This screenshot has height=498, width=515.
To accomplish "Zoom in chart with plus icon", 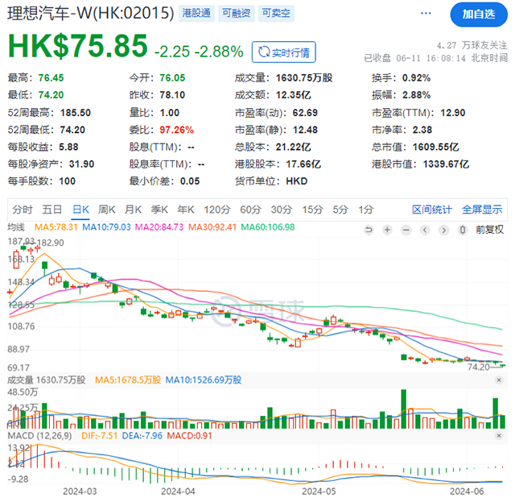I will pos(388,230).
